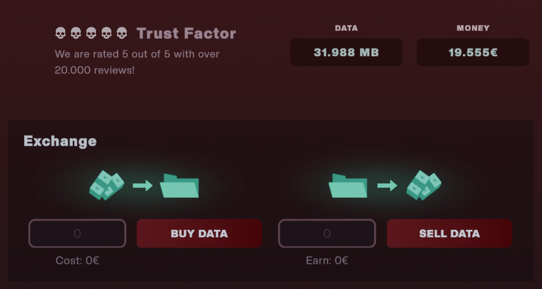Click the fourth skull rating icon
The width and height of the screenshot is (542, 289).
(x=106, y=33)
